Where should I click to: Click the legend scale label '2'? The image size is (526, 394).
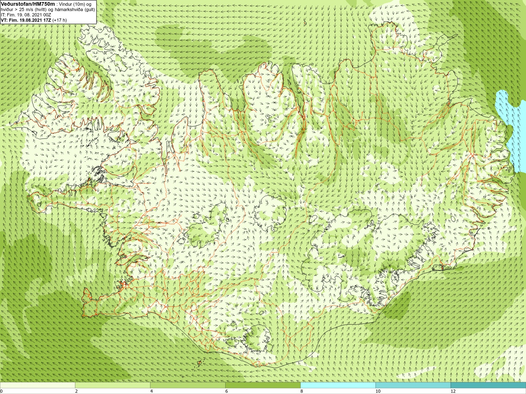pos(76,392)
